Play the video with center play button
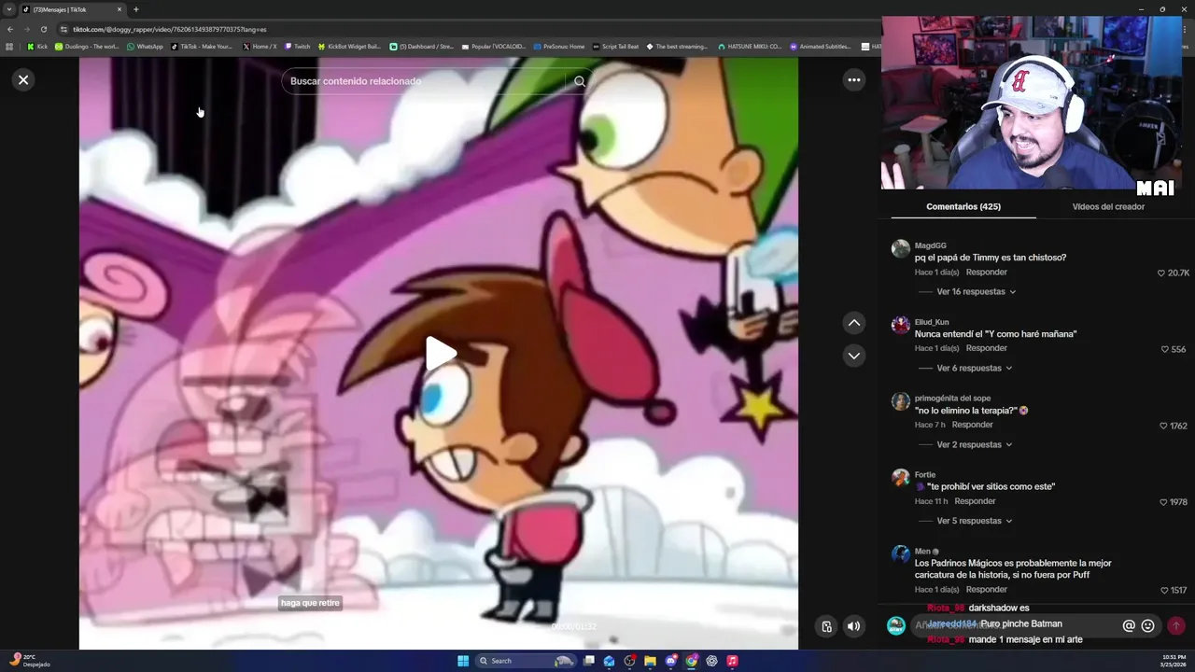Image resolution: width=1195 pixels, height=672 pixels. [441, 353]
